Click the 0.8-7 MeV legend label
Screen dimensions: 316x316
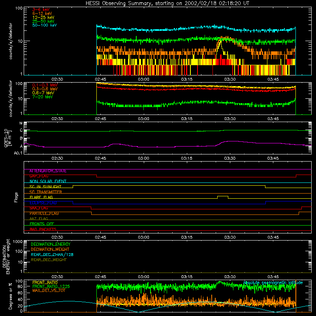(43, 93)
